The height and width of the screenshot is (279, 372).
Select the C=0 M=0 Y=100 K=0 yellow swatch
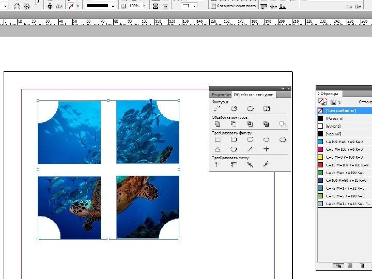pyautogui.click(x=345, y=157)
